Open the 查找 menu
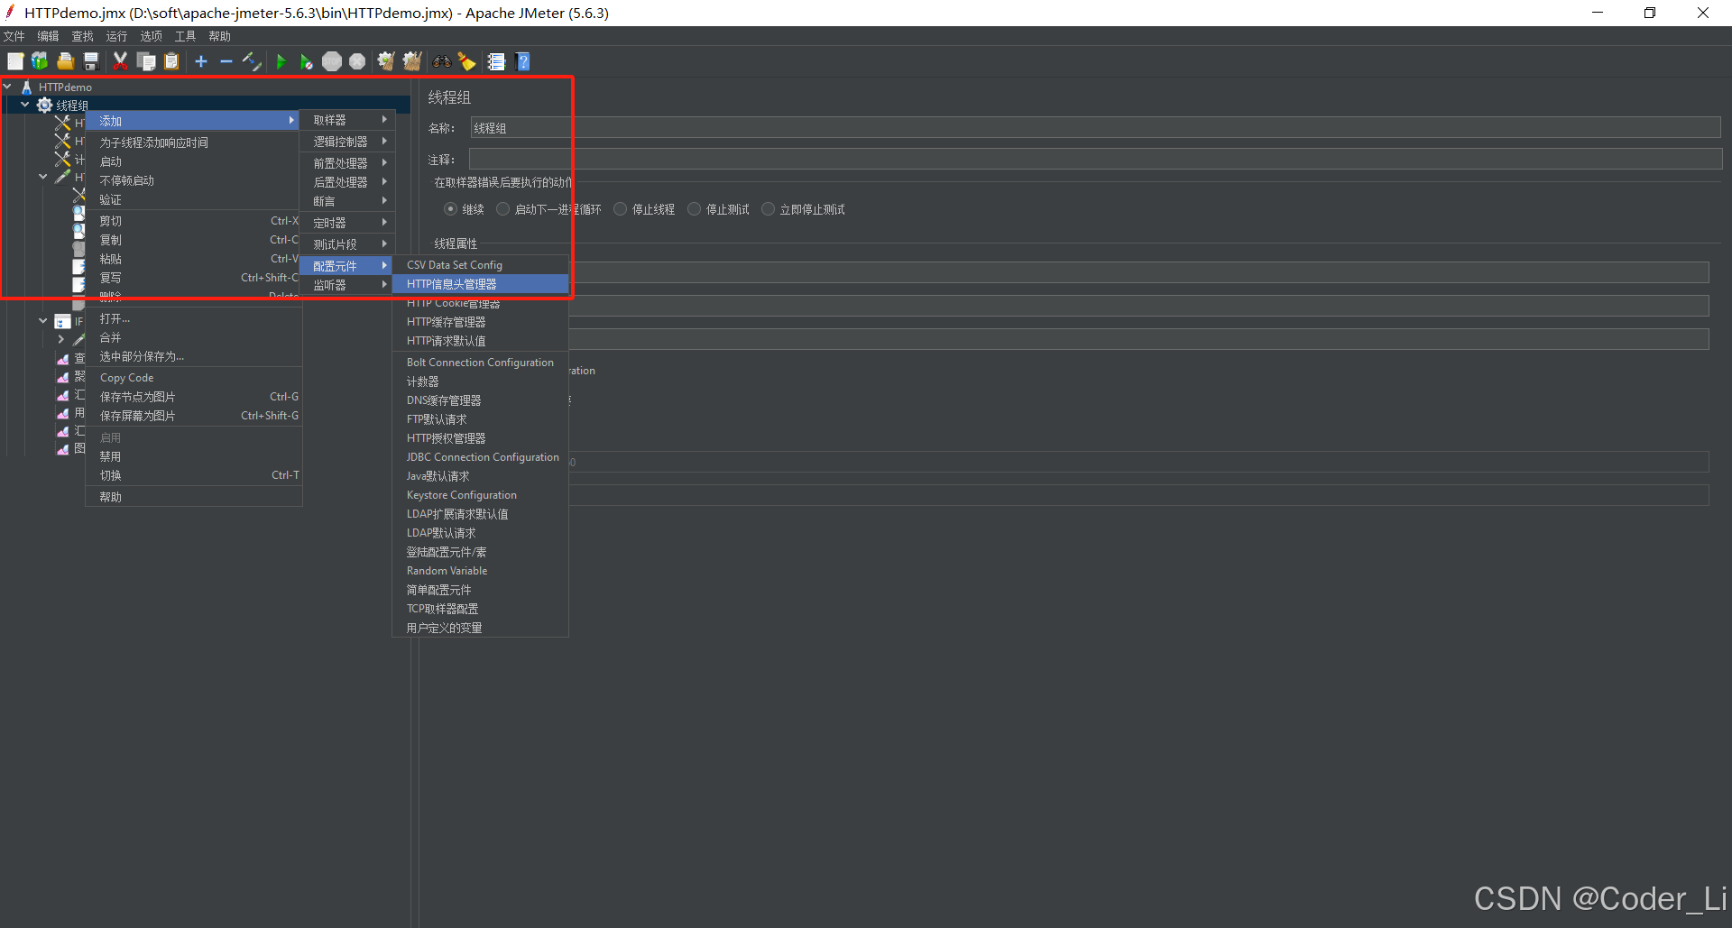The image size is (1732, 928). click(82, 36)
